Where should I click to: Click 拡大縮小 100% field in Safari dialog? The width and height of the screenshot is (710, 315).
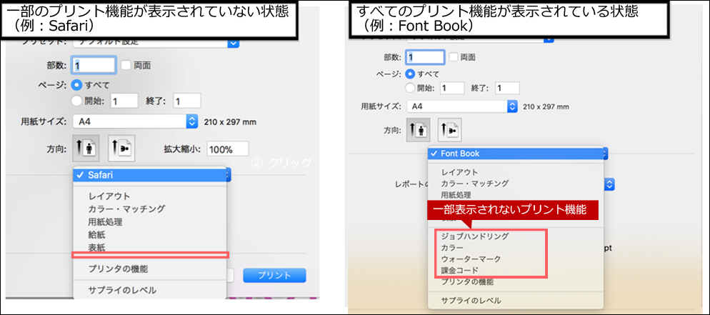click(227, 149)
